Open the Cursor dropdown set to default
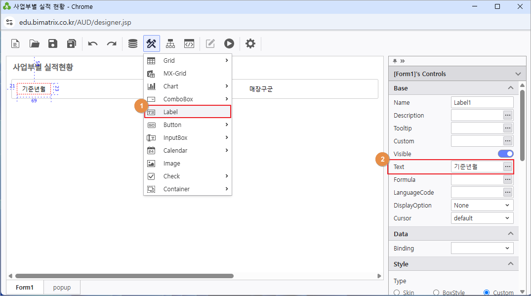 [x=482, y=218]
